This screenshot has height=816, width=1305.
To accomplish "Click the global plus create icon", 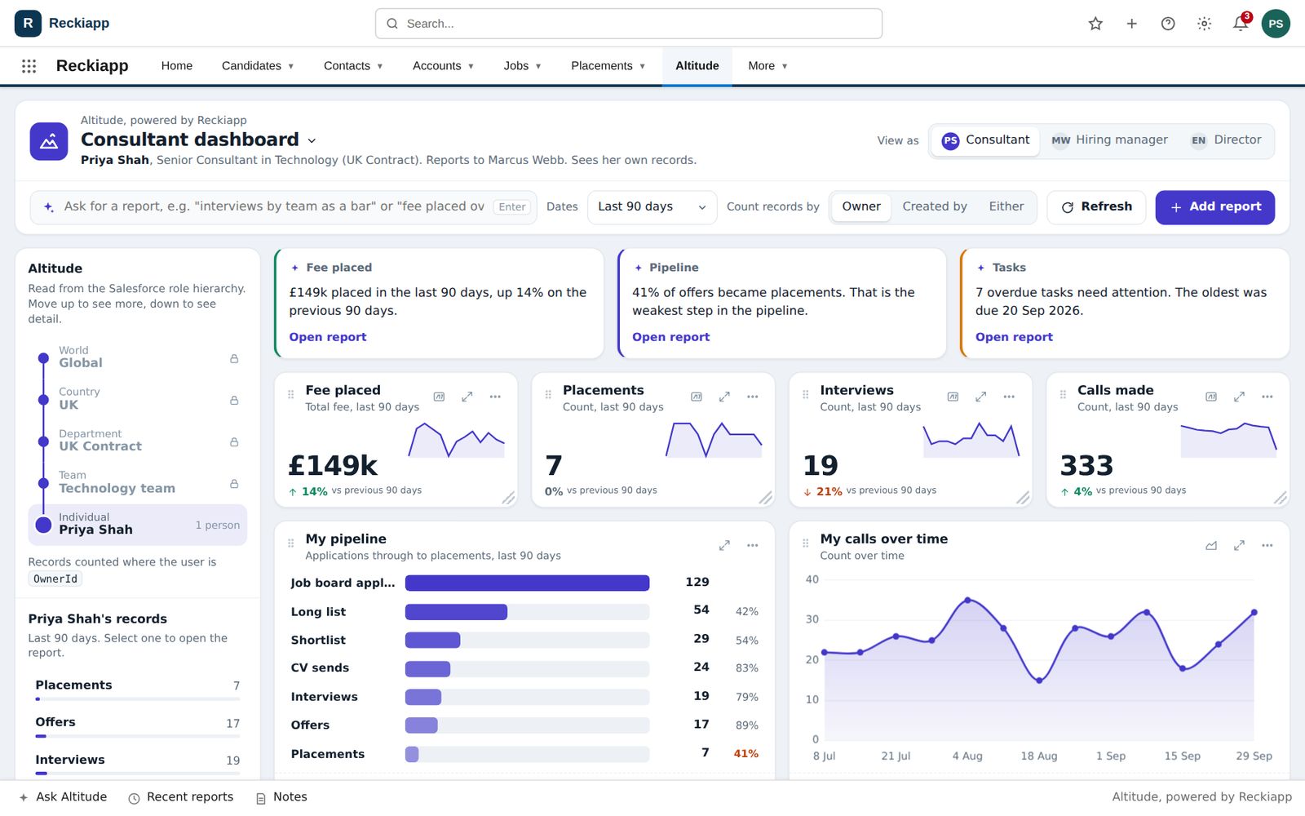I will pos(1131,24).
